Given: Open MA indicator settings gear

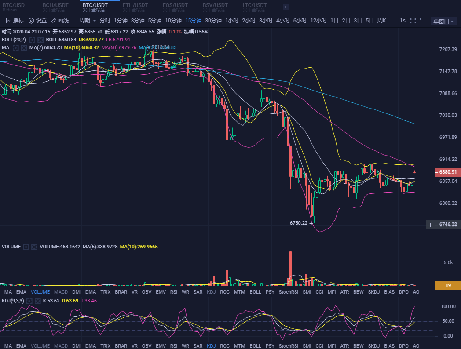Looking at the screenshot, I should click(15, 47).
